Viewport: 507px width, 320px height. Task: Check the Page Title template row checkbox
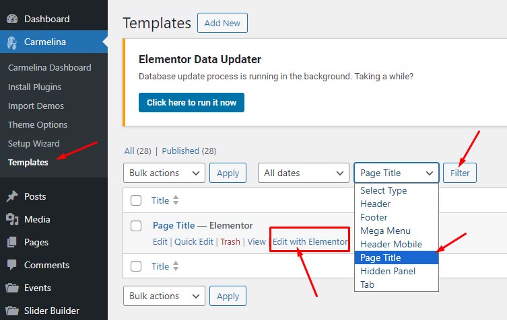(136, 226)
